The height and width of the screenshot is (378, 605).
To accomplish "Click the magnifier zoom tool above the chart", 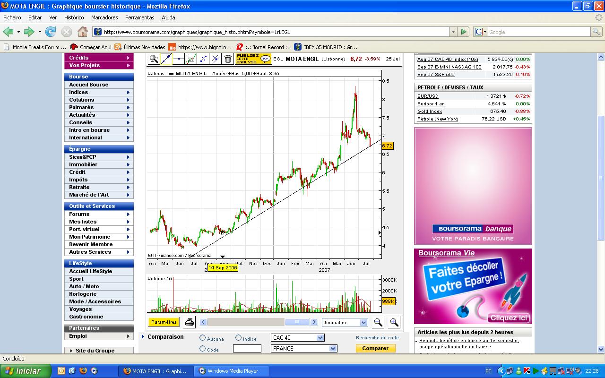I will point(154,59).
